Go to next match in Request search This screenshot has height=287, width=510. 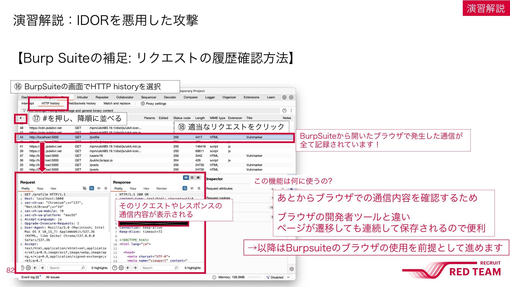click(x=42, y=268)
